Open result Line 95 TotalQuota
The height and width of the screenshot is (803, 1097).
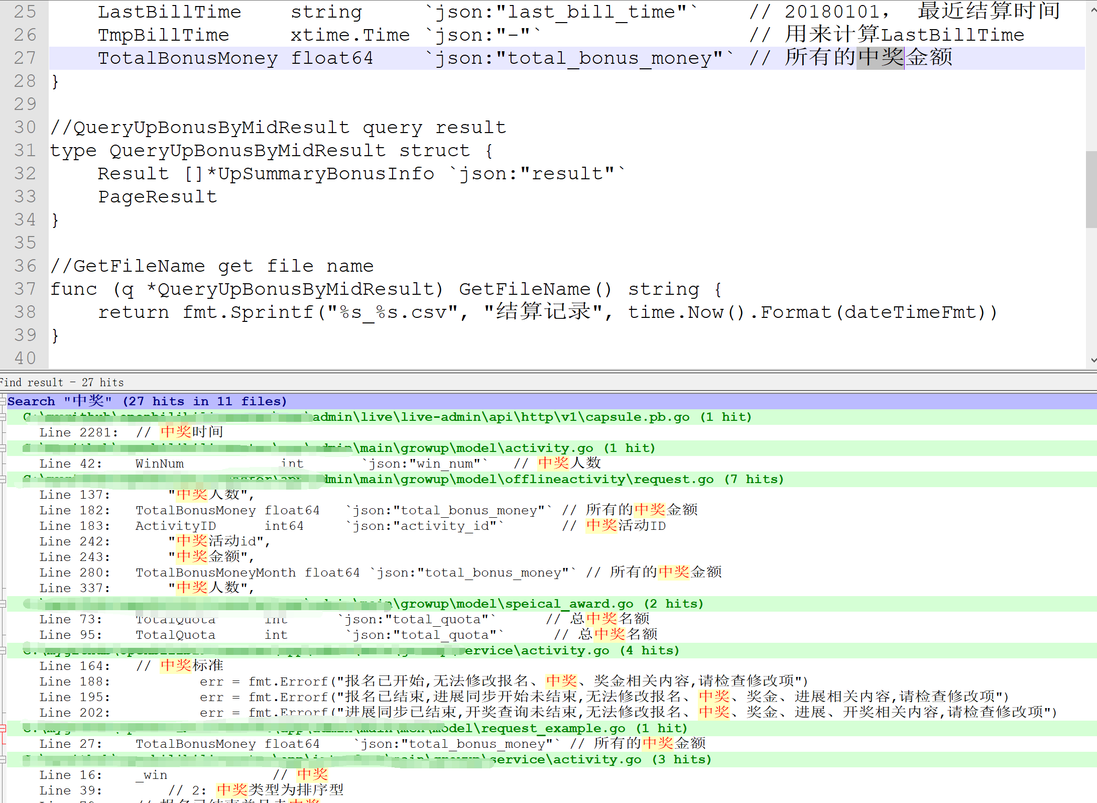176,635
